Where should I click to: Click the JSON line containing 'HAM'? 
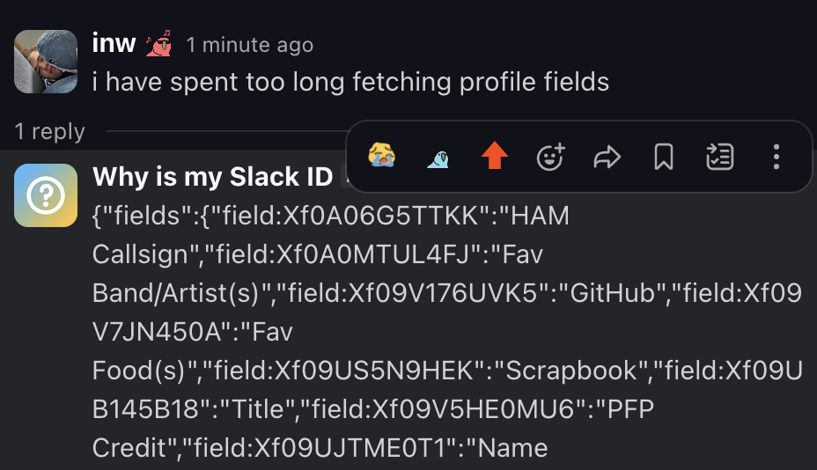[x=330, y=216]
